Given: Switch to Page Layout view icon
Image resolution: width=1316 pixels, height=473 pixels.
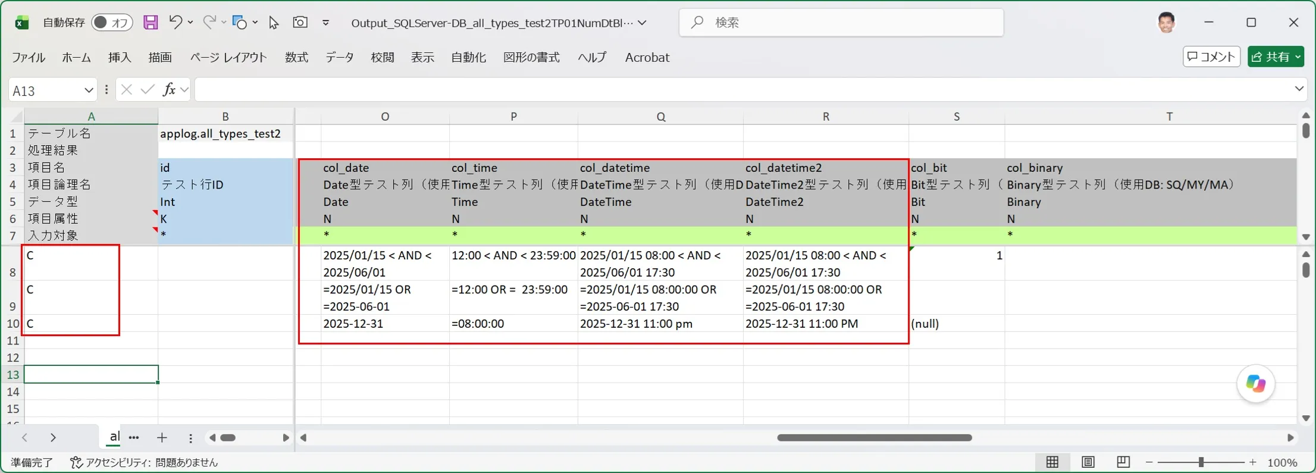Looking at the screenshot, I should tap(1088, 462).
